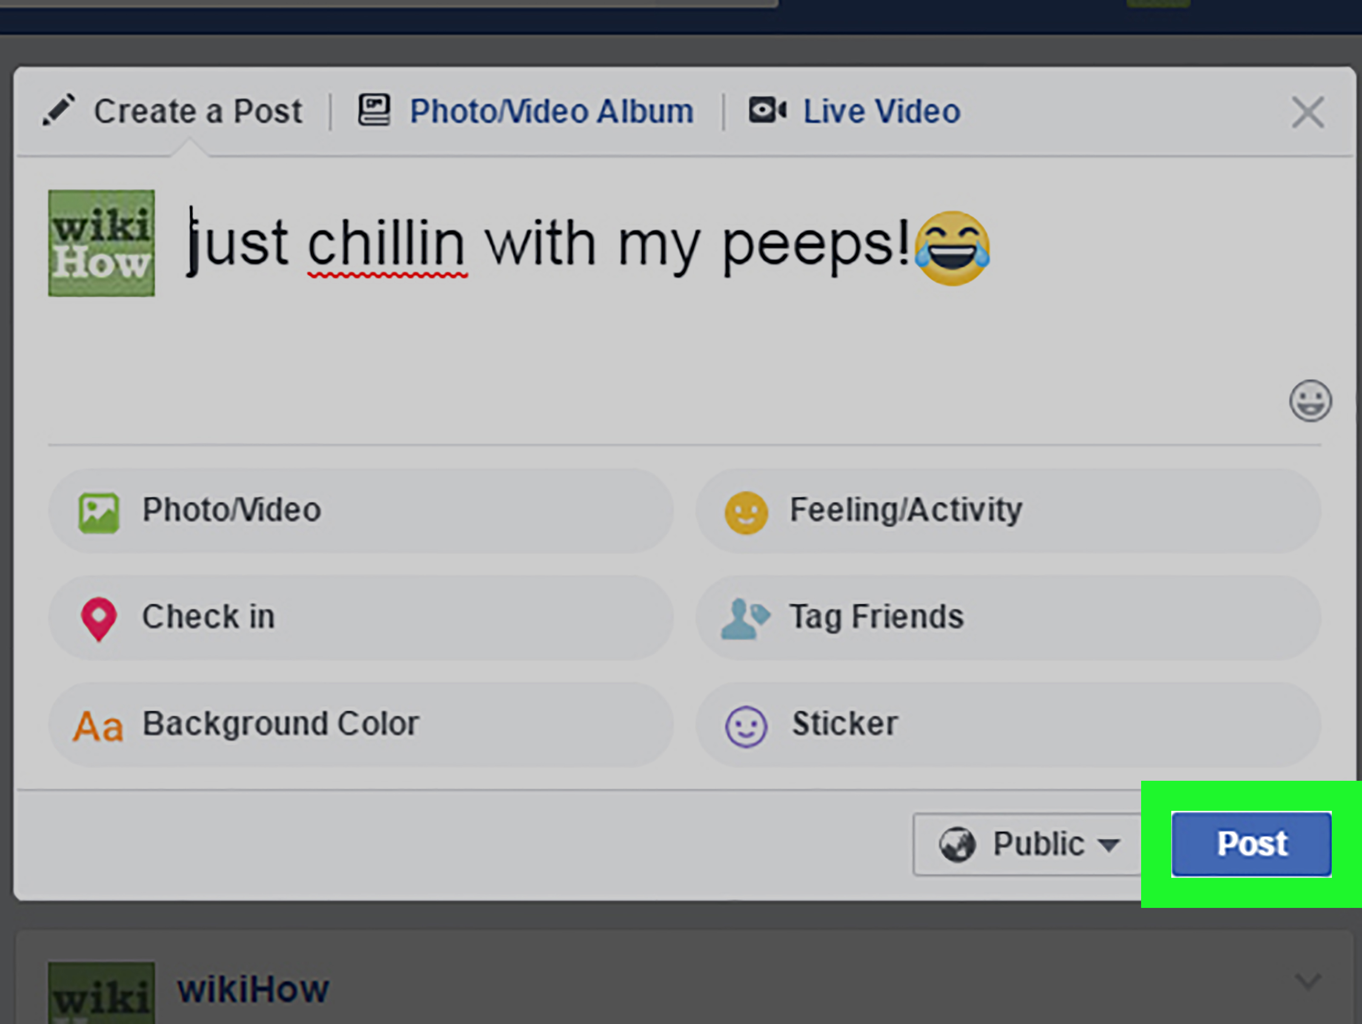Expand the feed post options chevron

point(1308,981)
